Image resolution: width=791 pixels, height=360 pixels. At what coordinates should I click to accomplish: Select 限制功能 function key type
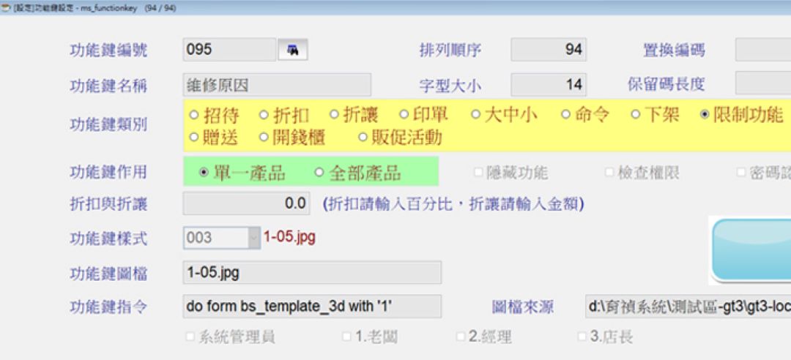pyautogui.click(x=705, y=115)
